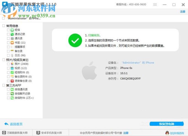Click the 书签 bookmarks icon

pyautogui.click(x=12, y=43)
